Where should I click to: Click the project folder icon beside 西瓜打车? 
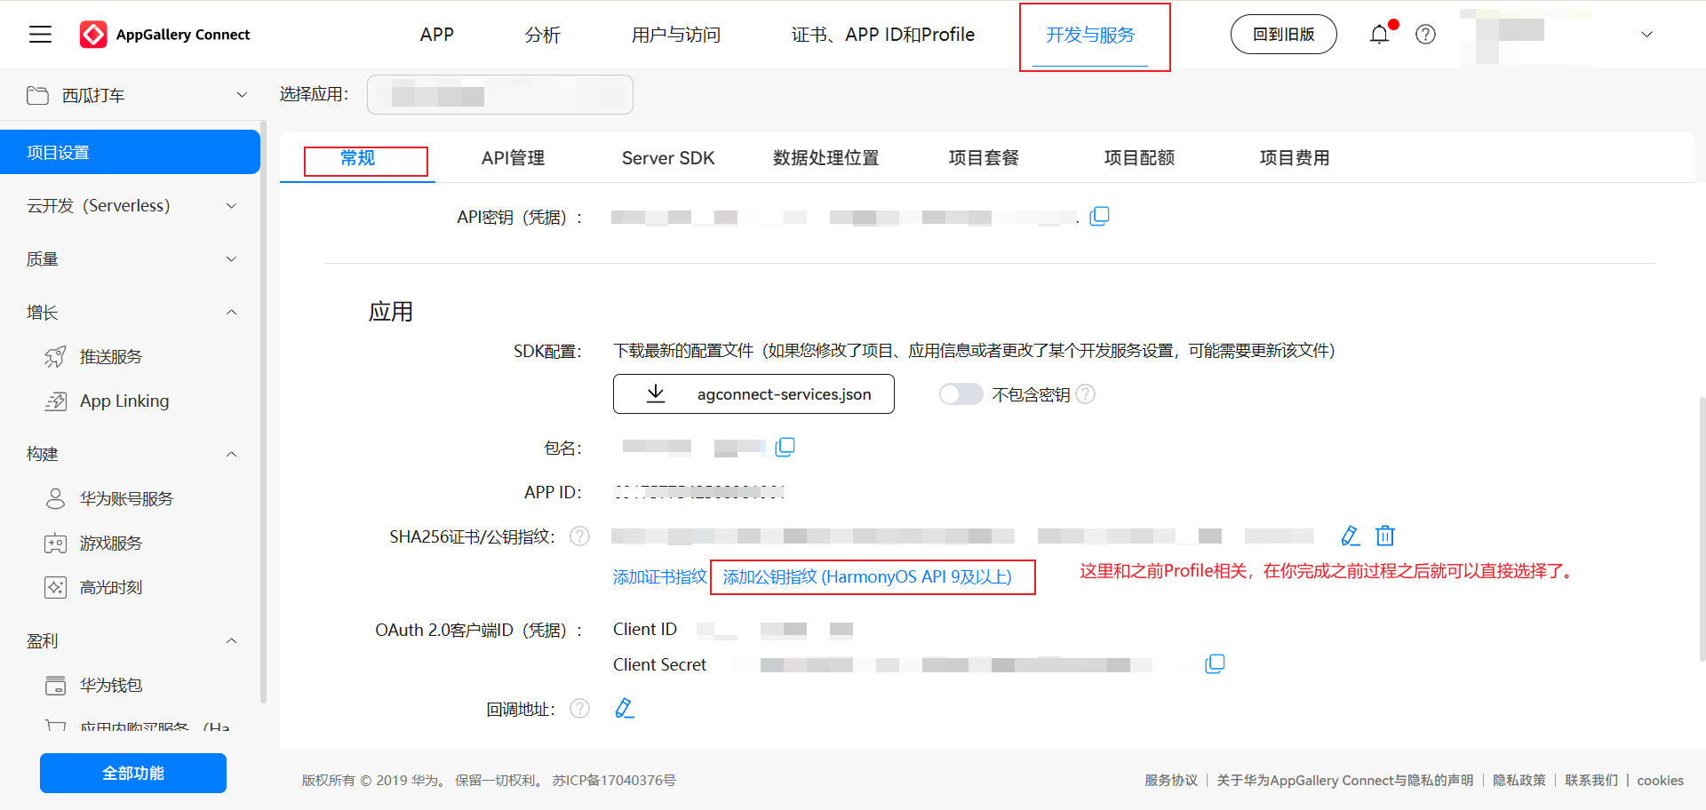[38, 95]
